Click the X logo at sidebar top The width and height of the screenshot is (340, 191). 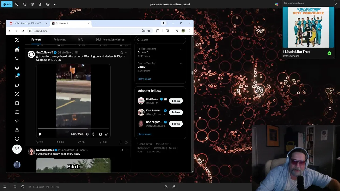[x=17, y=40]
